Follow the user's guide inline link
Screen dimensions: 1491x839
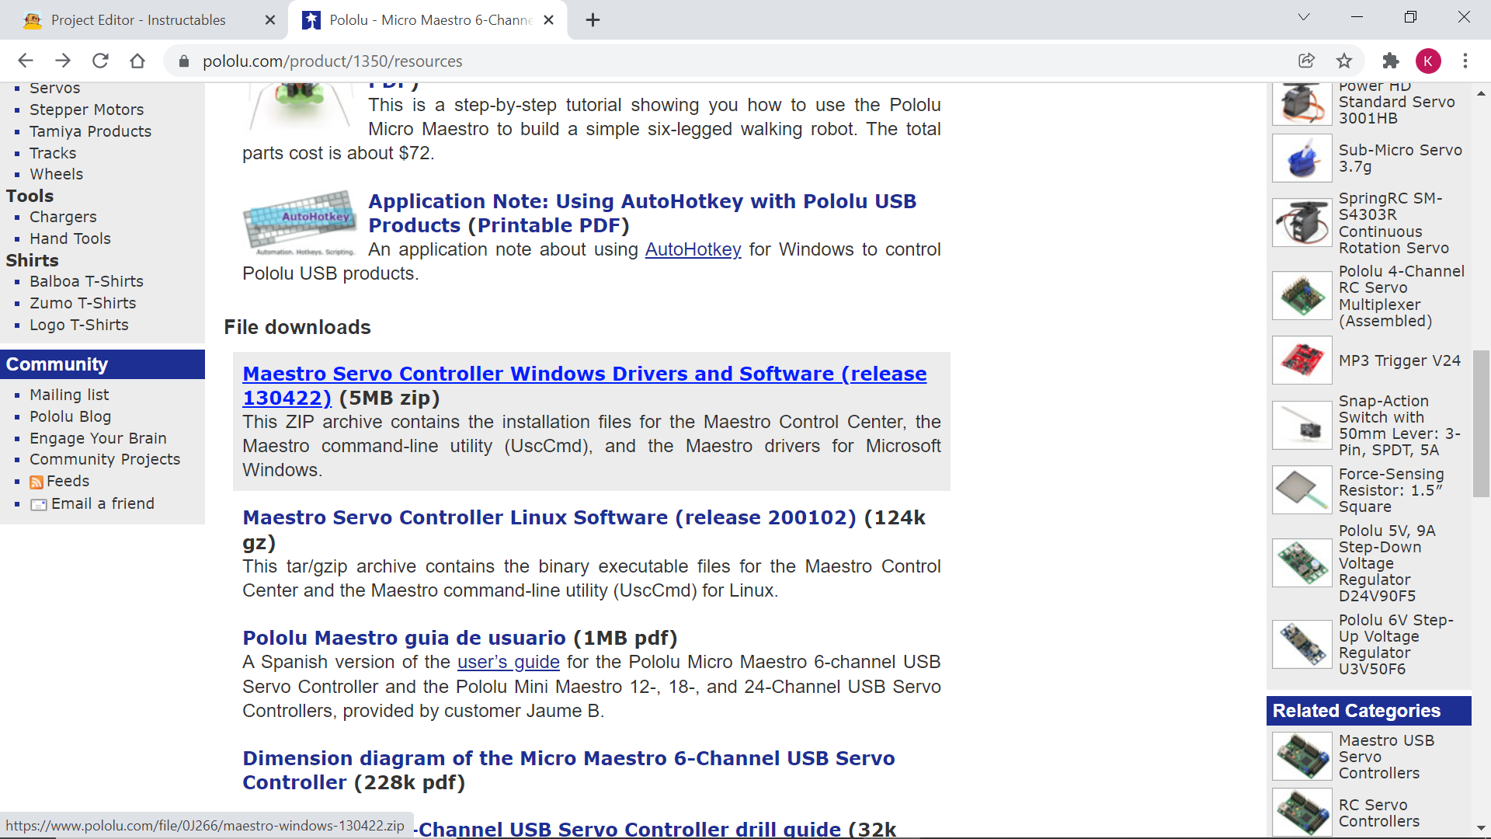click(x=508, y=662)
